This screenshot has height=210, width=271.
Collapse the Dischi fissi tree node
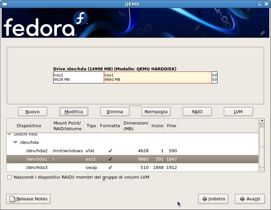[9, 134]
